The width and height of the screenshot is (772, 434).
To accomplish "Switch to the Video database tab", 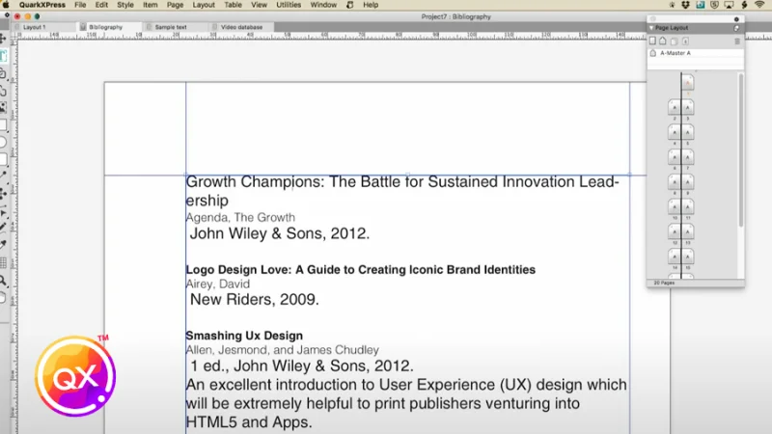I will click(241, 27).
